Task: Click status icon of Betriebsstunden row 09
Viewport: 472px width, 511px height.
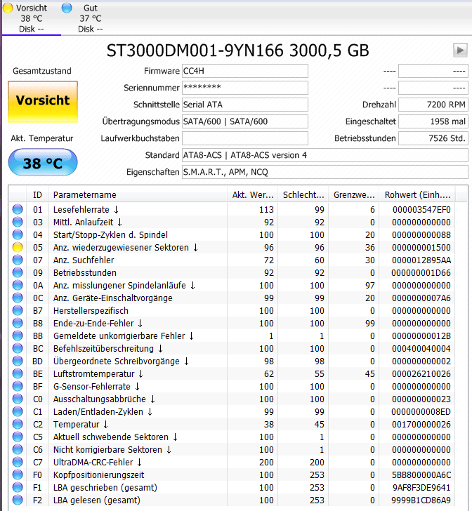Action: click(18, 272)
